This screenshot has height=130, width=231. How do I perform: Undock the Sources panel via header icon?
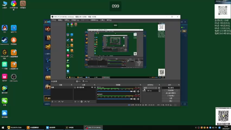pyautogui.click(x=95, y=85)
